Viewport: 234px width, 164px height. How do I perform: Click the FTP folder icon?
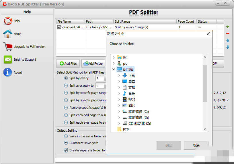click(x=119, y=129)
